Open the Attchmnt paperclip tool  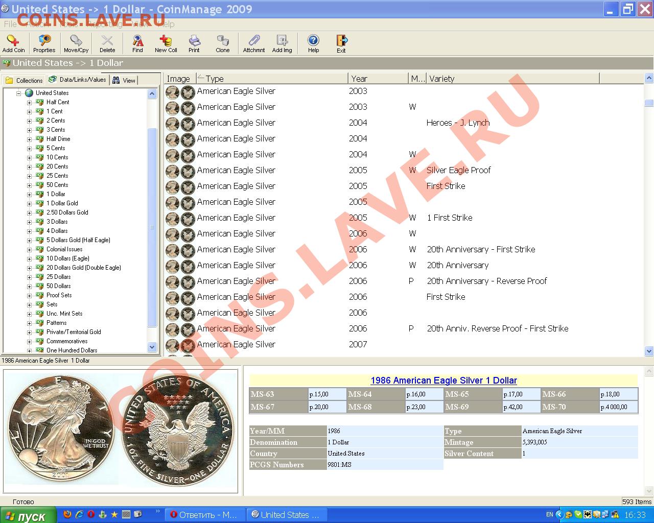tap(254, 43)
